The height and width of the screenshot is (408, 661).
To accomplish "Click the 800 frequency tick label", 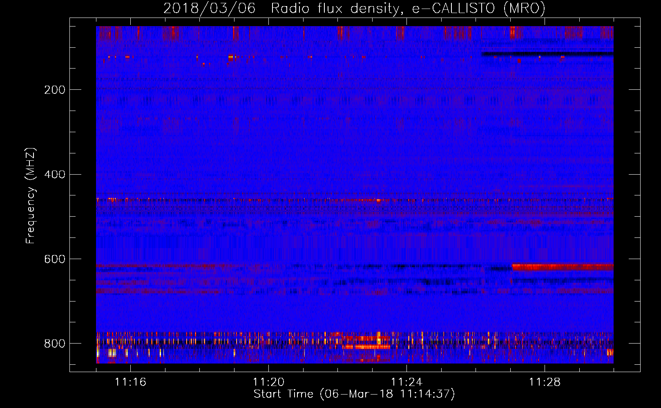I will [55, 344].
